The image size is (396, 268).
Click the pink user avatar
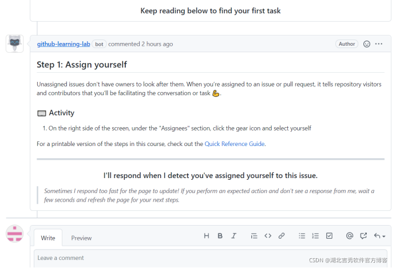(15, 234)
